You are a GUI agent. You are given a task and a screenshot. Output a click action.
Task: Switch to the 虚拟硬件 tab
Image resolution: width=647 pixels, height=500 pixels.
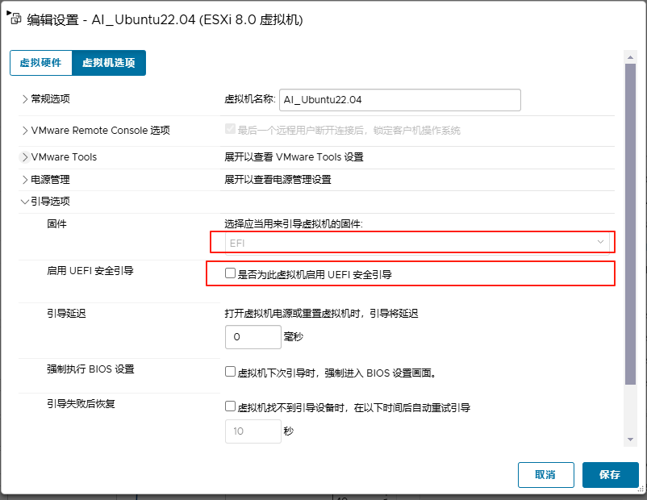click(x=40, y=63)
